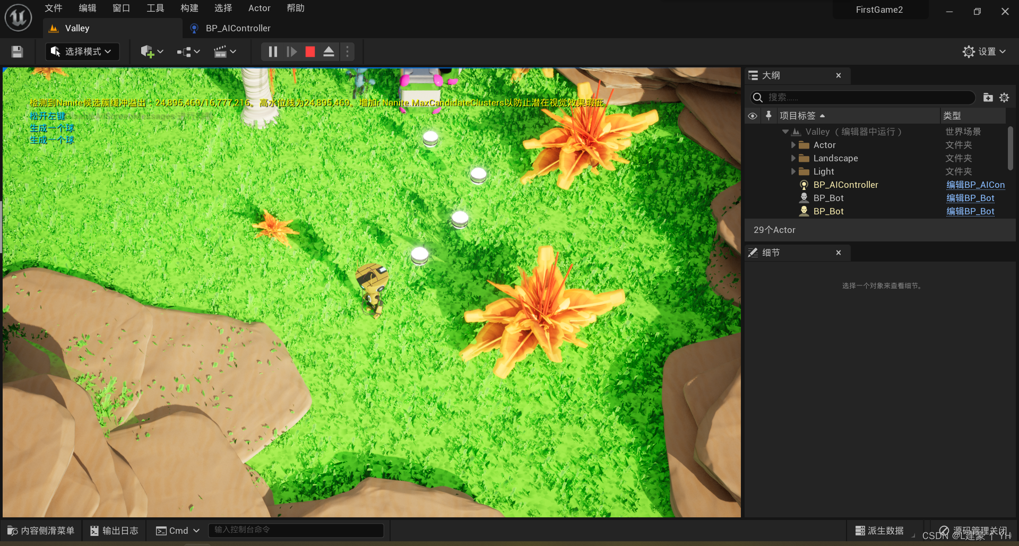Click the Light folder icon
Viewport: 1019px width, 546px height.
click(804, 171)
